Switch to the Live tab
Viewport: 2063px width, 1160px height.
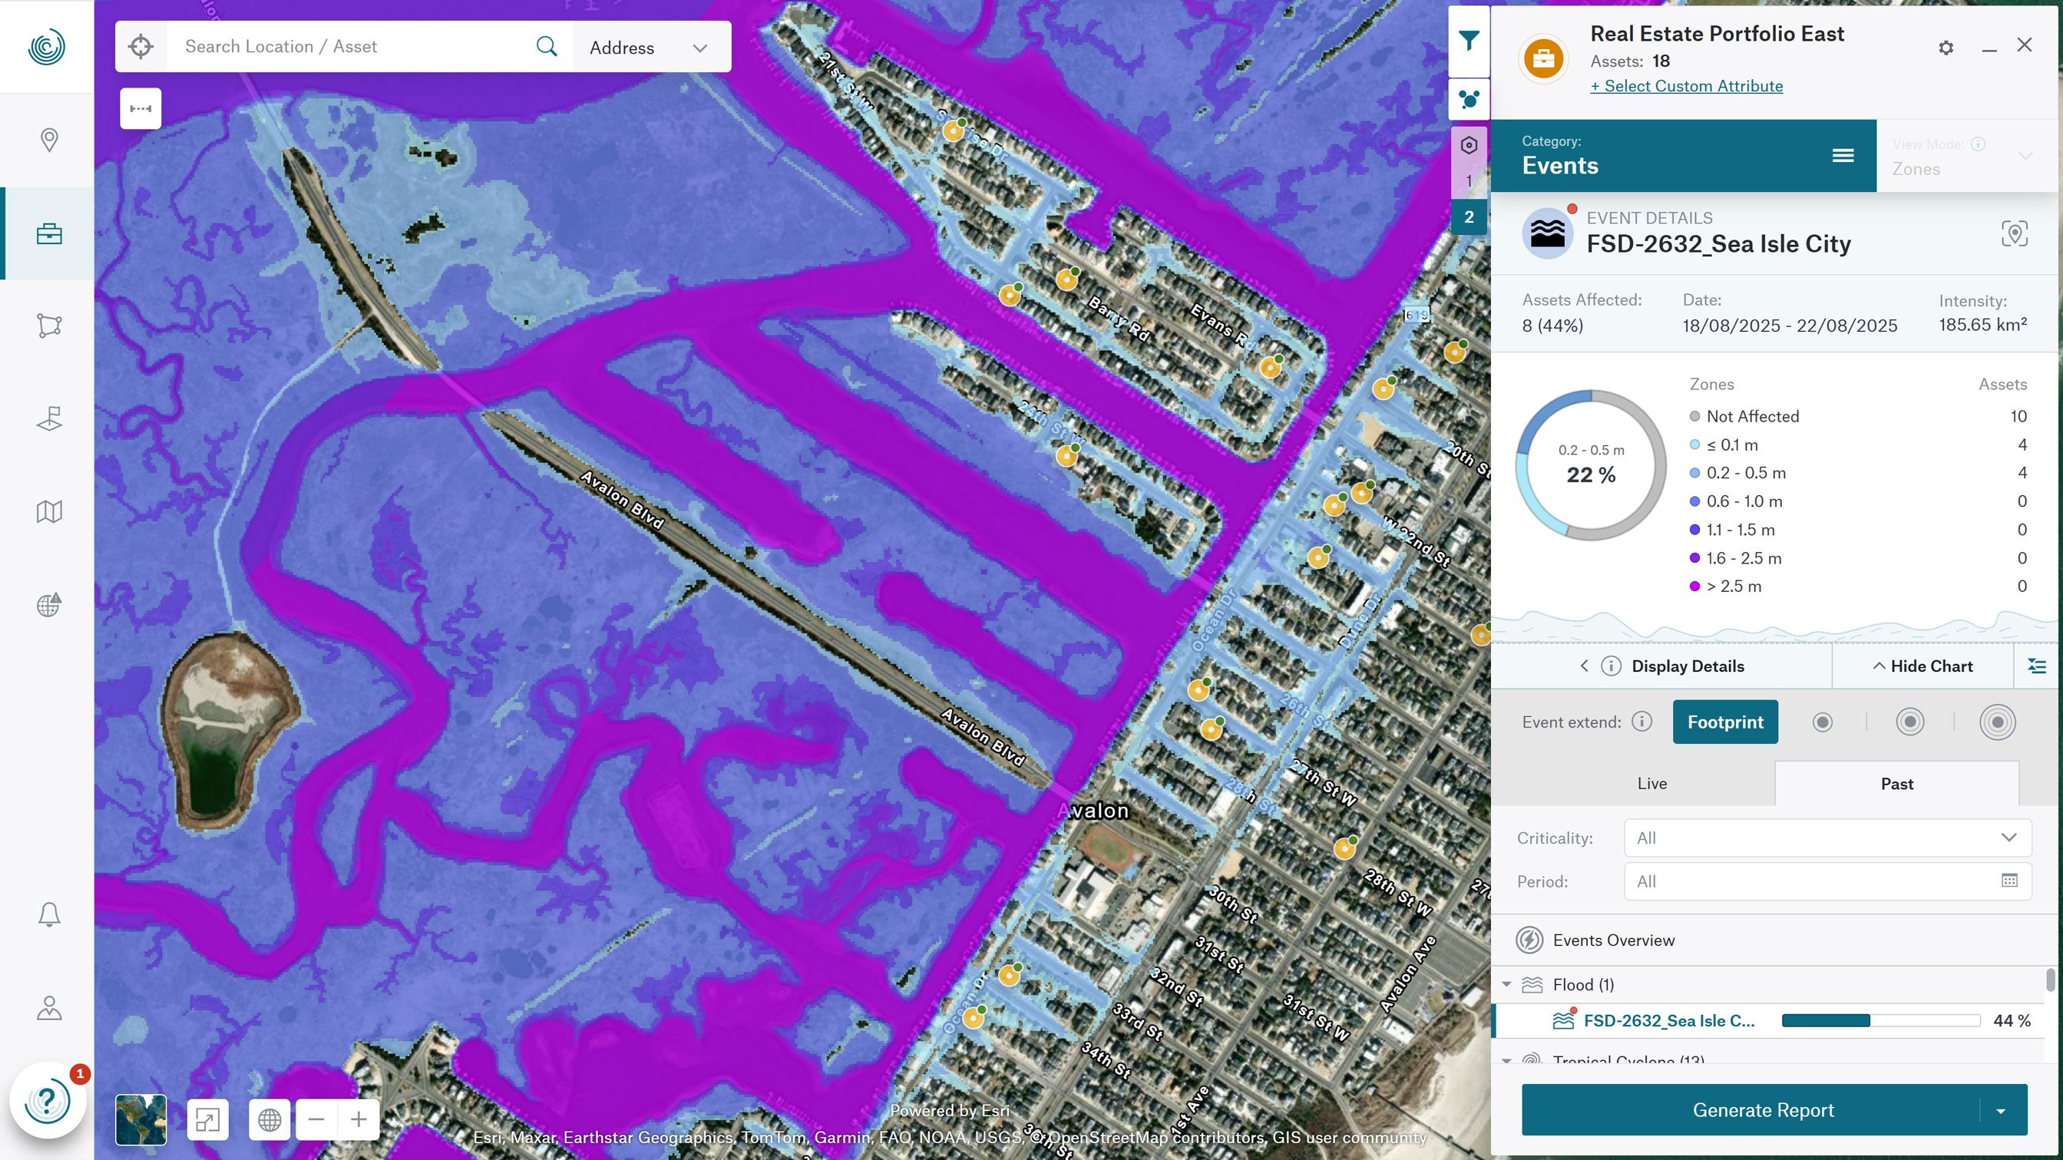[1651, 783]
